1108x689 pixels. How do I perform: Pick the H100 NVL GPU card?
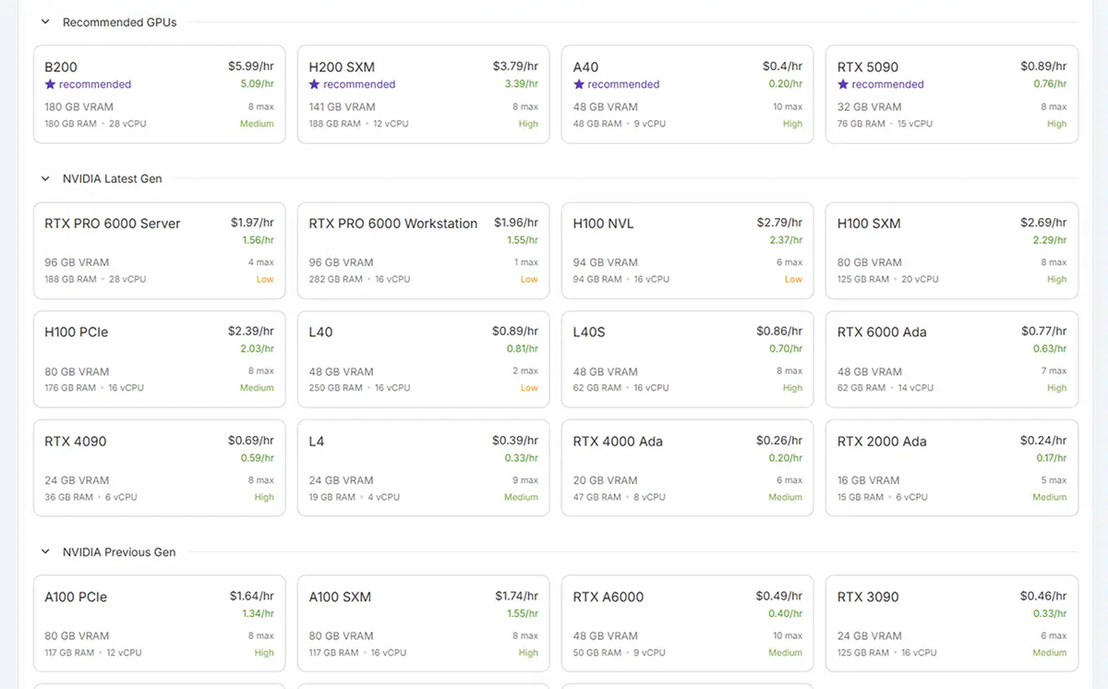click(688, 250)
